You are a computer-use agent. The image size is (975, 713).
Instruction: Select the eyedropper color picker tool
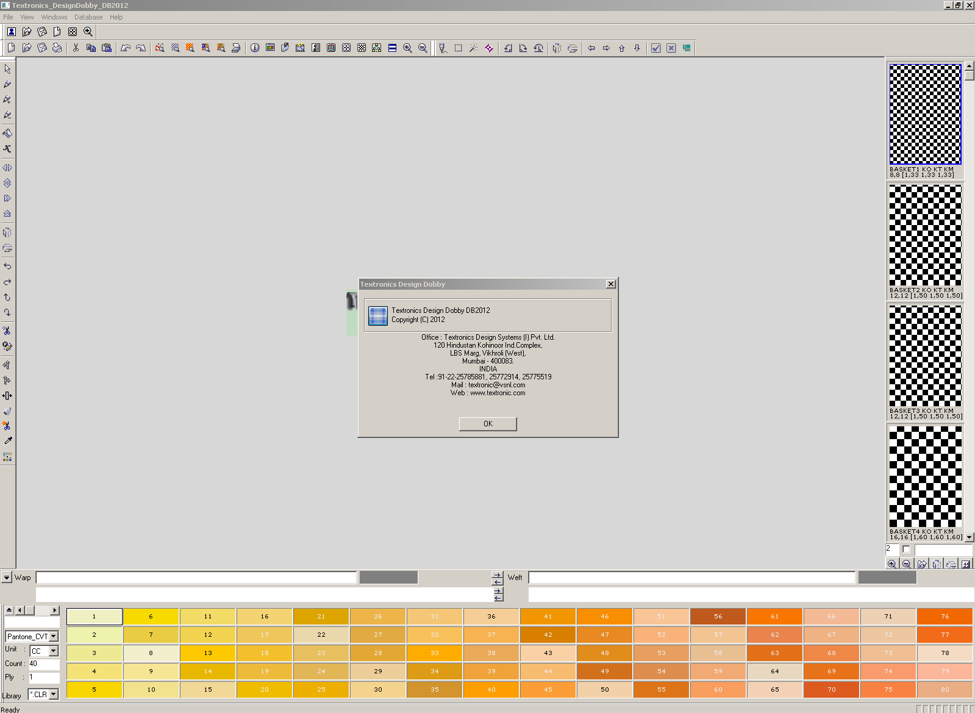[x=7, y=441]
